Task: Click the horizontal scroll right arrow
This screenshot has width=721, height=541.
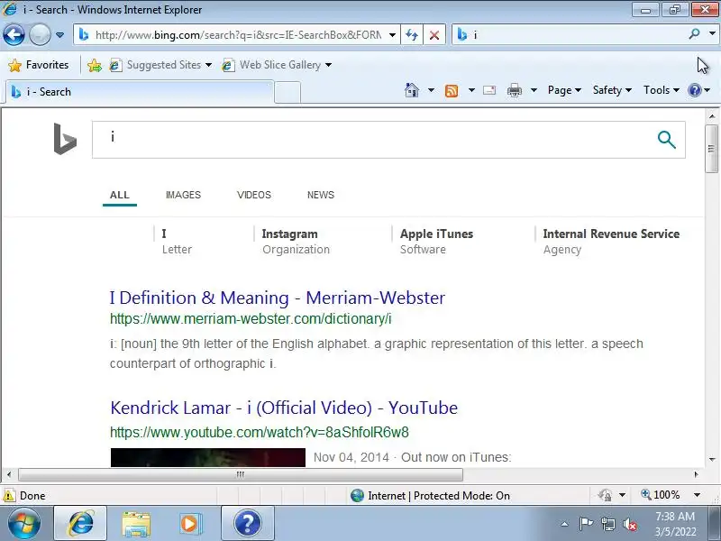Action: pyautogui.click(x=696, y=474)
